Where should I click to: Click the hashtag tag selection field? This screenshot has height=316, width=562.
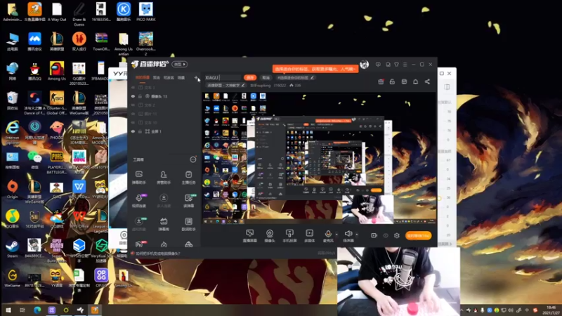click(295, 77)
